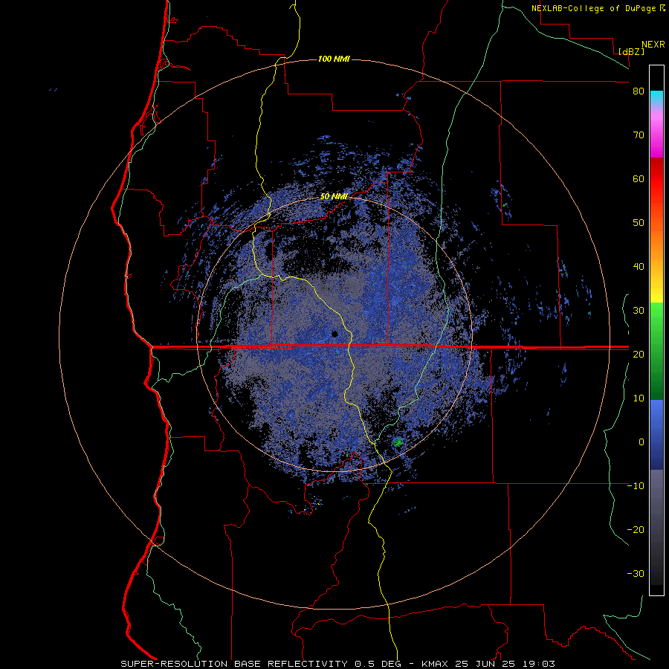Click the blue segment of the color scale
The width and height of the screenshot is (669, 669).
656,433
